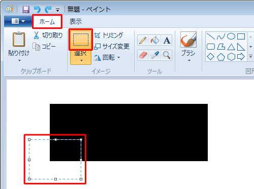Image resolution: width=254 pixels, height=189 pixels.
Task: Choose the straight Line shape
Action: (x=211, y=36)
